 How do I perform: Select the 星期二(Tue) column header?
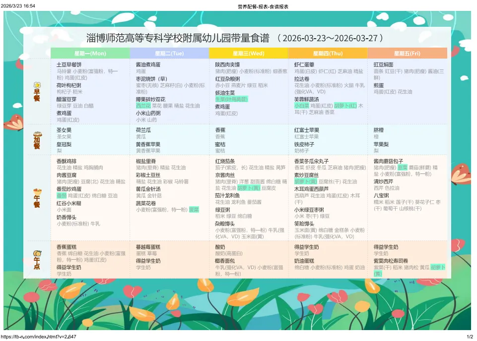point(169,53)
